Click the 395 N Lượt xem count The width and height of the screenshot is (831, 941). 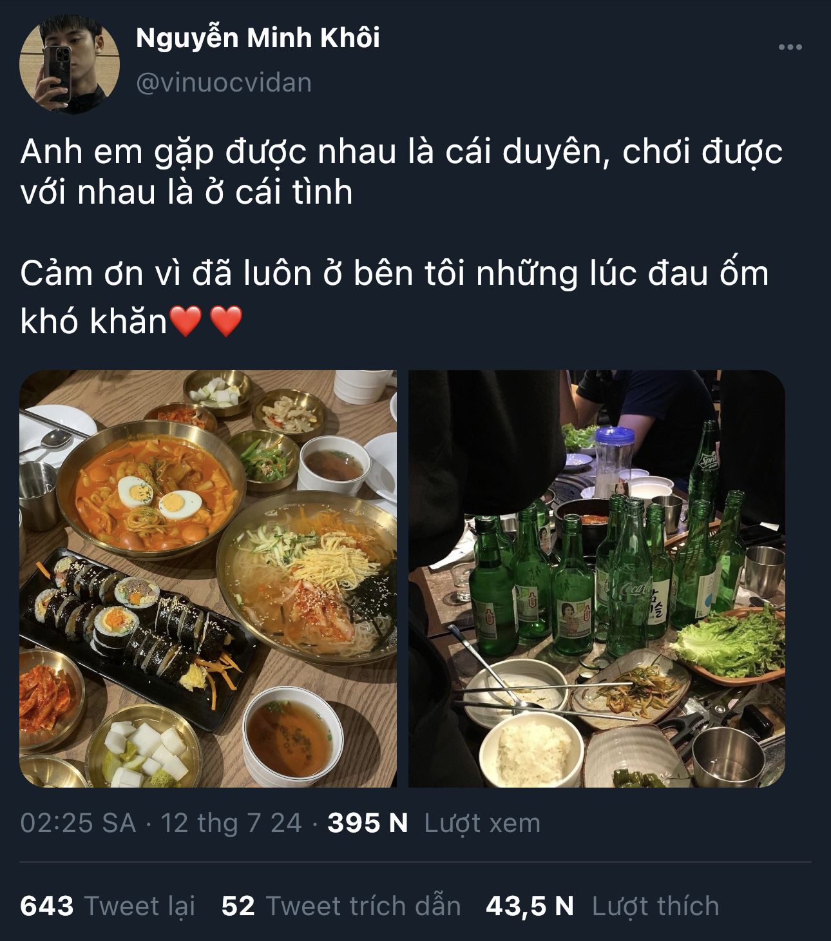pos(434,823)
